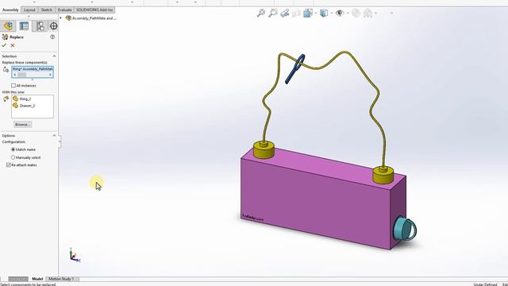Open the View Orientation icon
The width and height of the screenshot is (508, 286).
307,13
